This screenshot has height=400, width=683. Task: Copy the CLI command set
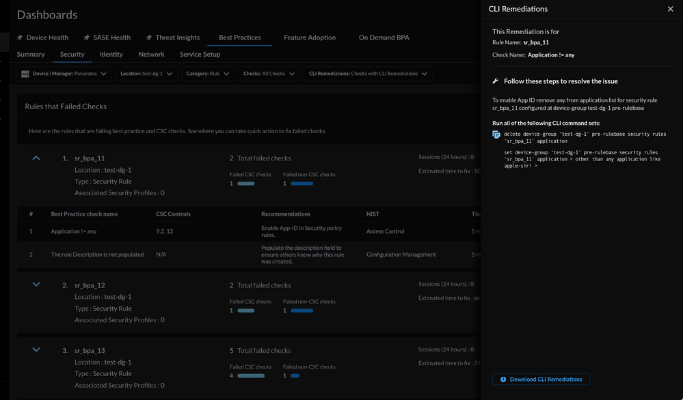pyautogui.click(x=496, y=135)
